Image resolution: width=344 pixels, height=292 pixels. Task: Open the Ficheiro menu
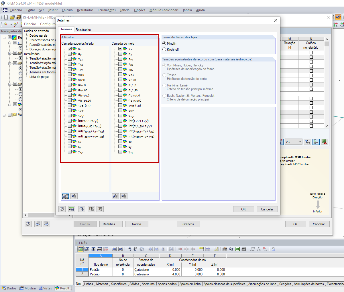point(16,10)
